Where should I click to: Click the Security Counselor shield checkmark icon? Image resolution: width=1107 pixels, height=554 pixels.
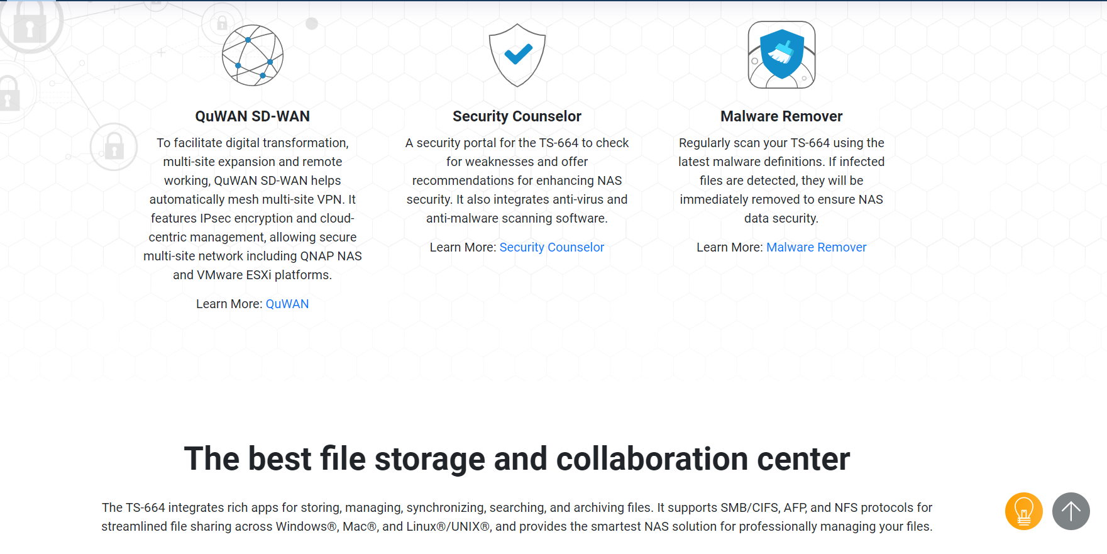(517, 55)
